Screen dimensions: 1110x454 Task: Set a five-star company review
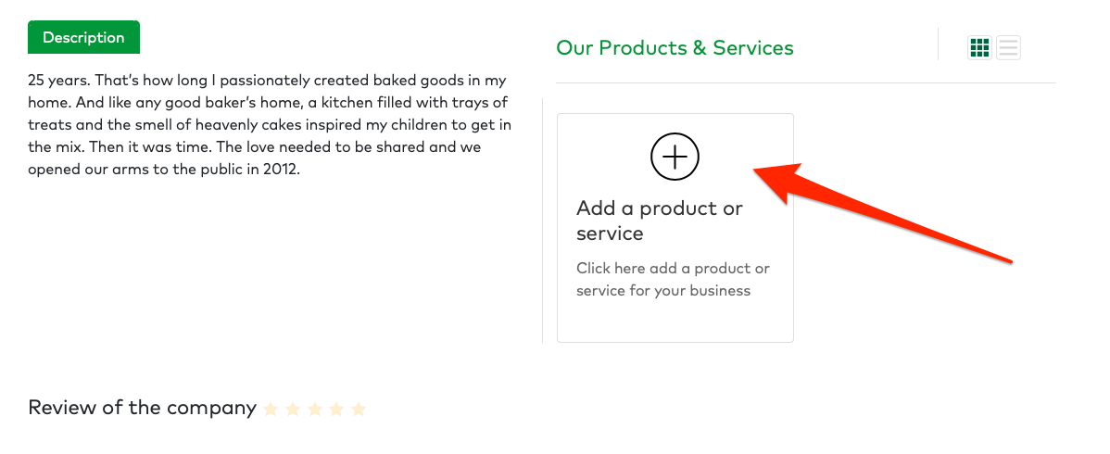(x=359, y=409)
